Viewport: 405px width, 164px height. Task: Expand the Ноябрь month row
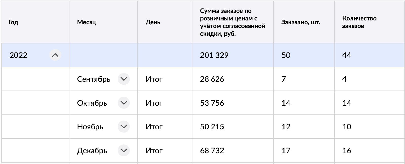pos(124,127)
